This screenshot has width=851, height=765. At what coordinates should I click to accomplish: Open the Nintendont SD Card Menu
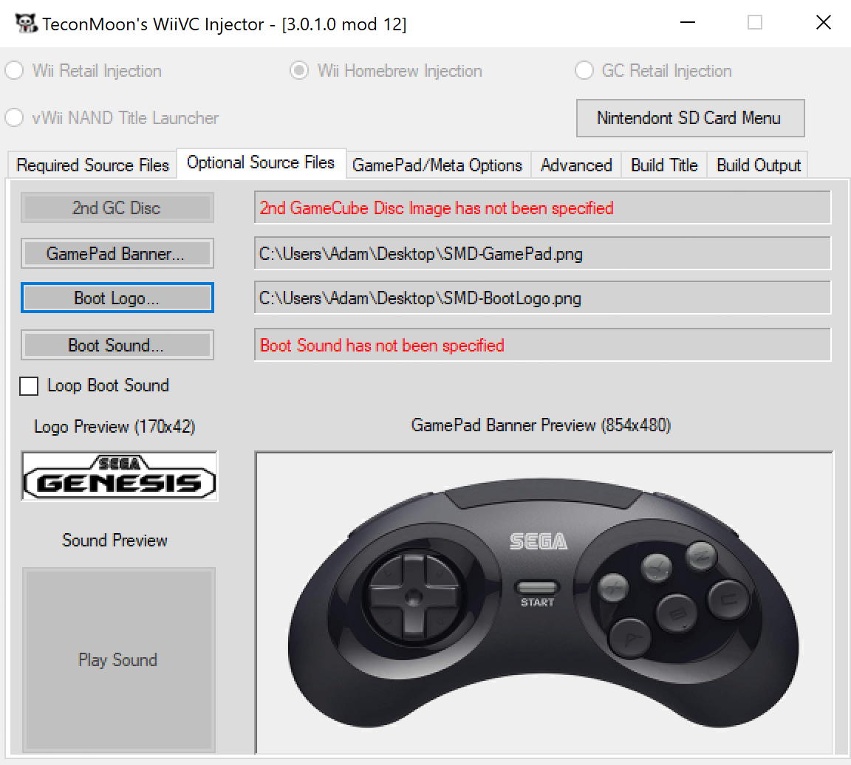click(x=690, y=117)
